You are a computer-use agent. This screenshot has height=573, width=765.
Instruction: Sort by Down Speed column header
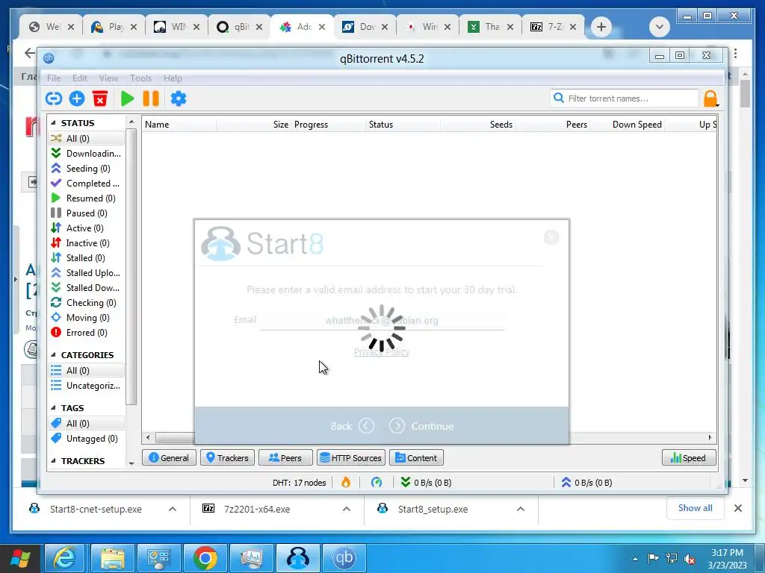(x=628, y=125)
